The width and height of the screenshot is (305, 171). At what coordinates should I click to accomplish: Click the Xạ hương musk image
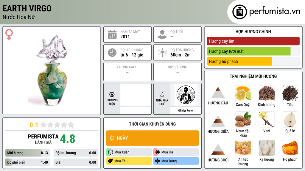point(267,148)
